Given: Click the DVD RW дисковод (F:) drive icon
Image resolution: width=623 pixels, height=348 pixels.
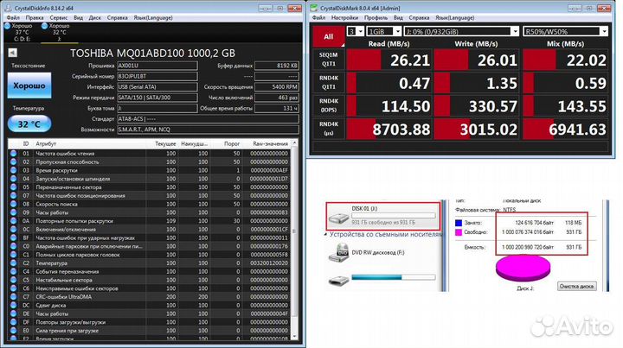Looking at the screenshot, I should click(x=338, y=253).
